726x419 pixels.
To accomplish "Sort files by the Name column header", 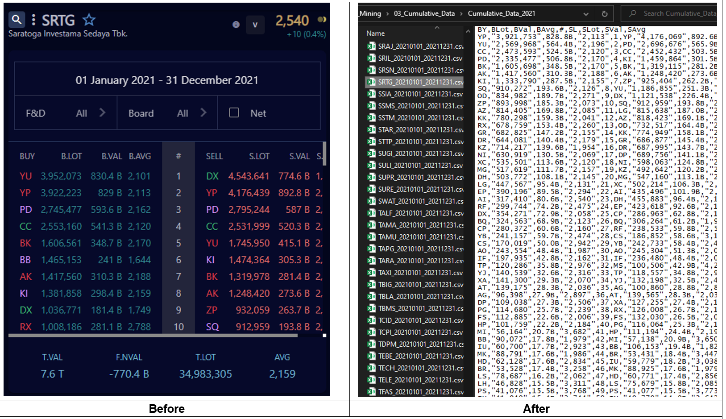I will (376, 33).
